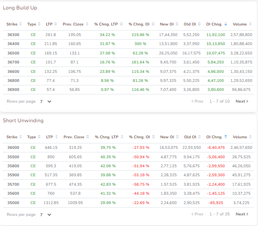Screen dimensions: 258x226
Task: Select strike 36500 in Long Build Up
Action: pyautogui.click(x=13, y=53)
